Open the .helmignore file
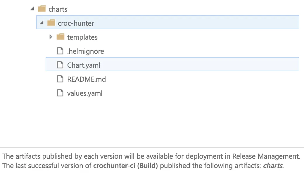This screenshot has height=182, width=304. point(85,51)
